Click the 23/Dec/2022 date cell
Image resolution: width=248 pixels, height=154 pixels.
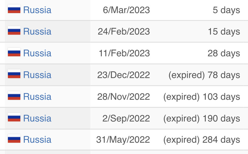tap(123, 75)
